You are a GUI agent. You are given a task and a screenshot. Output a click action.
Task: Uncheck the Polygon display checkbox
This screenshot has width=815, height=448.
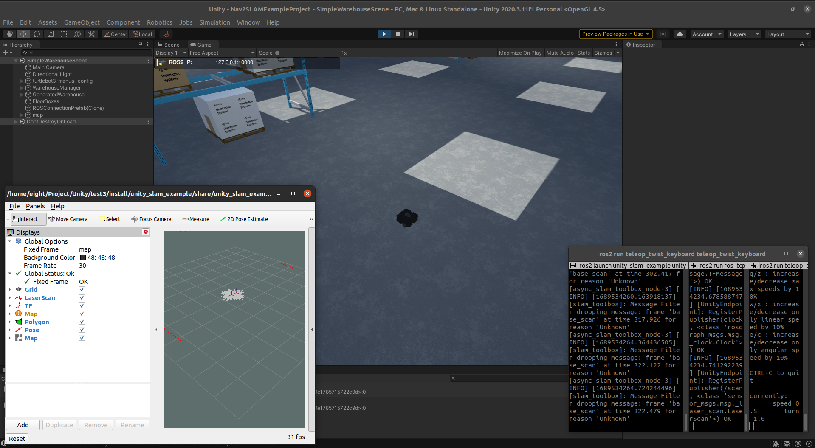tap(82, 322)
